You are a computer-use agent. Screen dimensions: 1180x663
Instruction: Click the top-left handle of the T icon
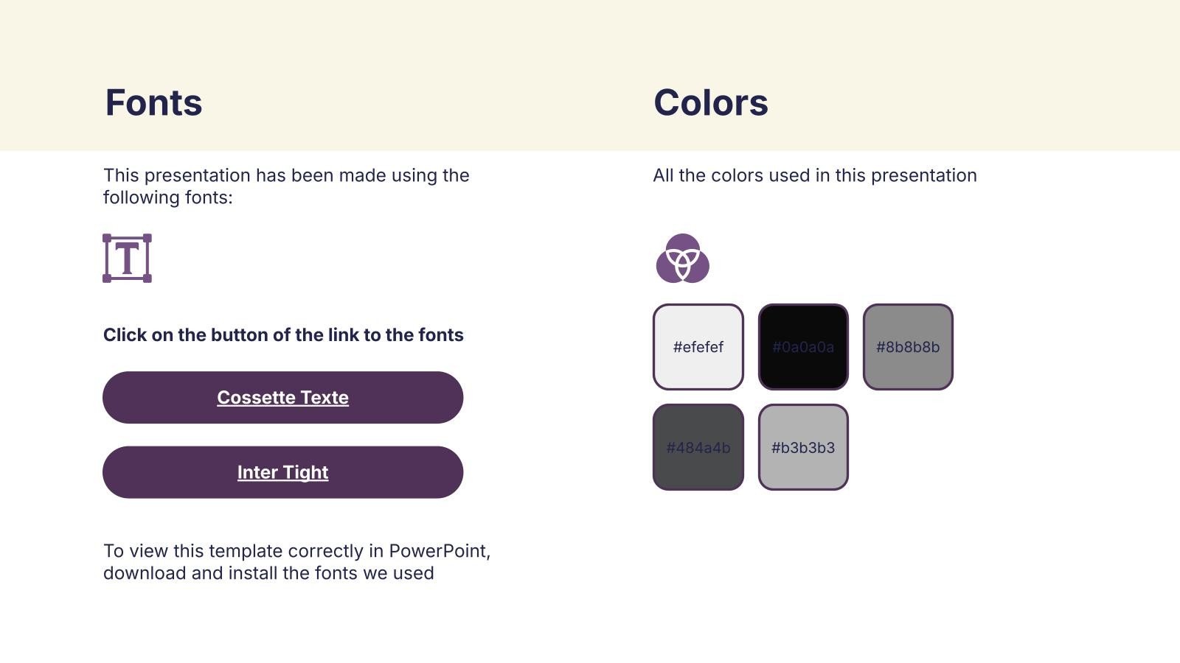[107, 238]
